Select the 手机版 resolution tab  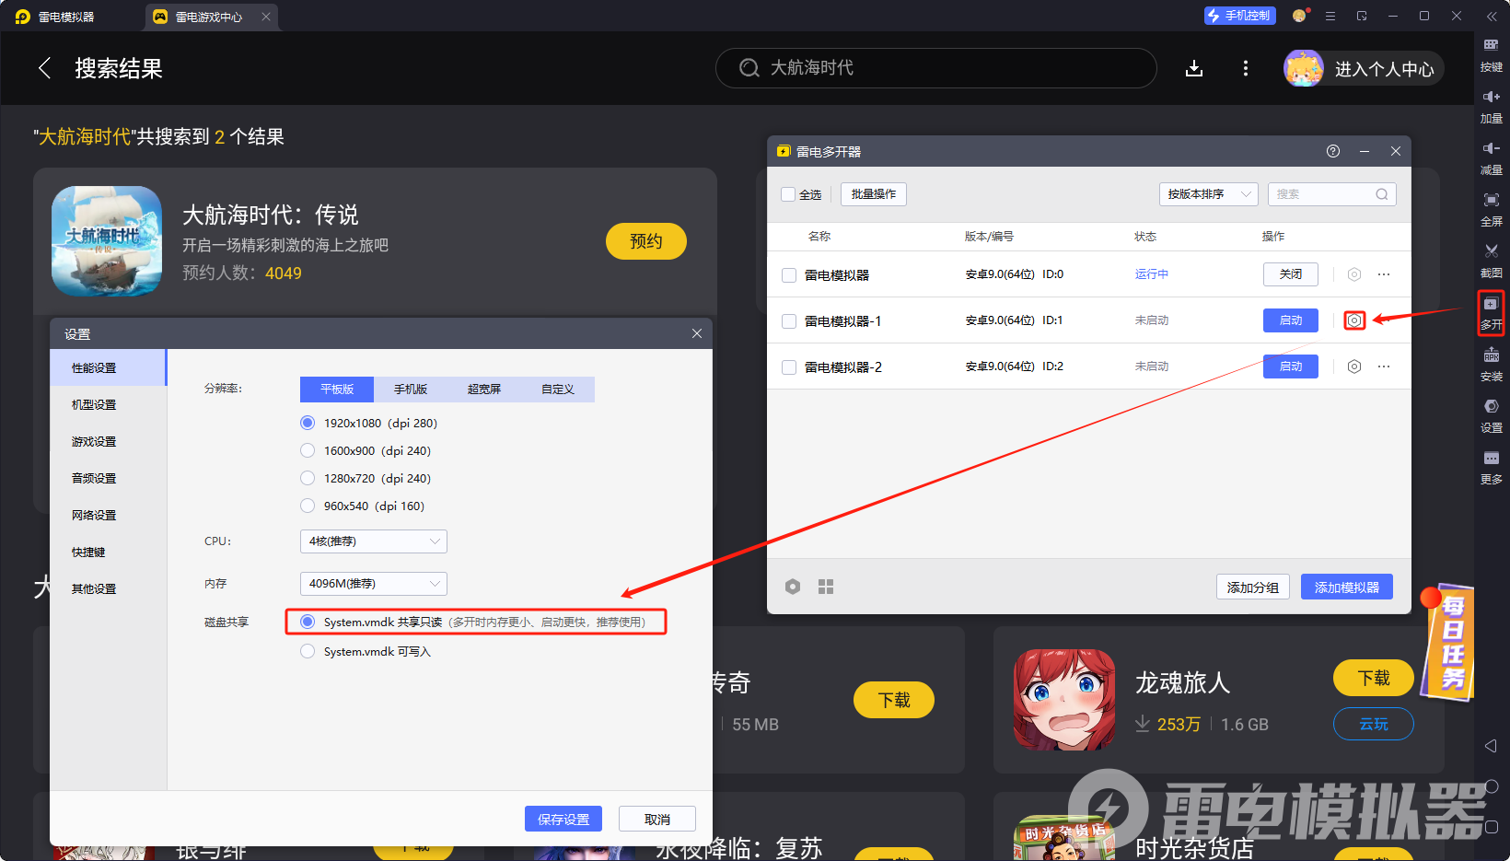410,389
